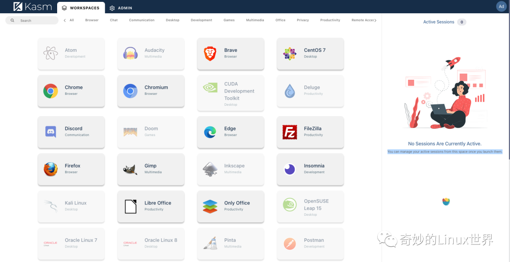Click the CentOS 7 logo icon
This screenshot has width=510, height=262.
pos(290,53)
